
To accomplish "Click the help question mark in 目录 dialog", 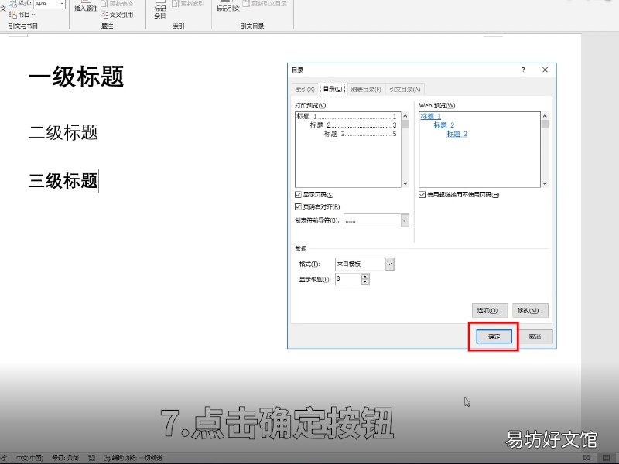I will [x=524, y=70].
